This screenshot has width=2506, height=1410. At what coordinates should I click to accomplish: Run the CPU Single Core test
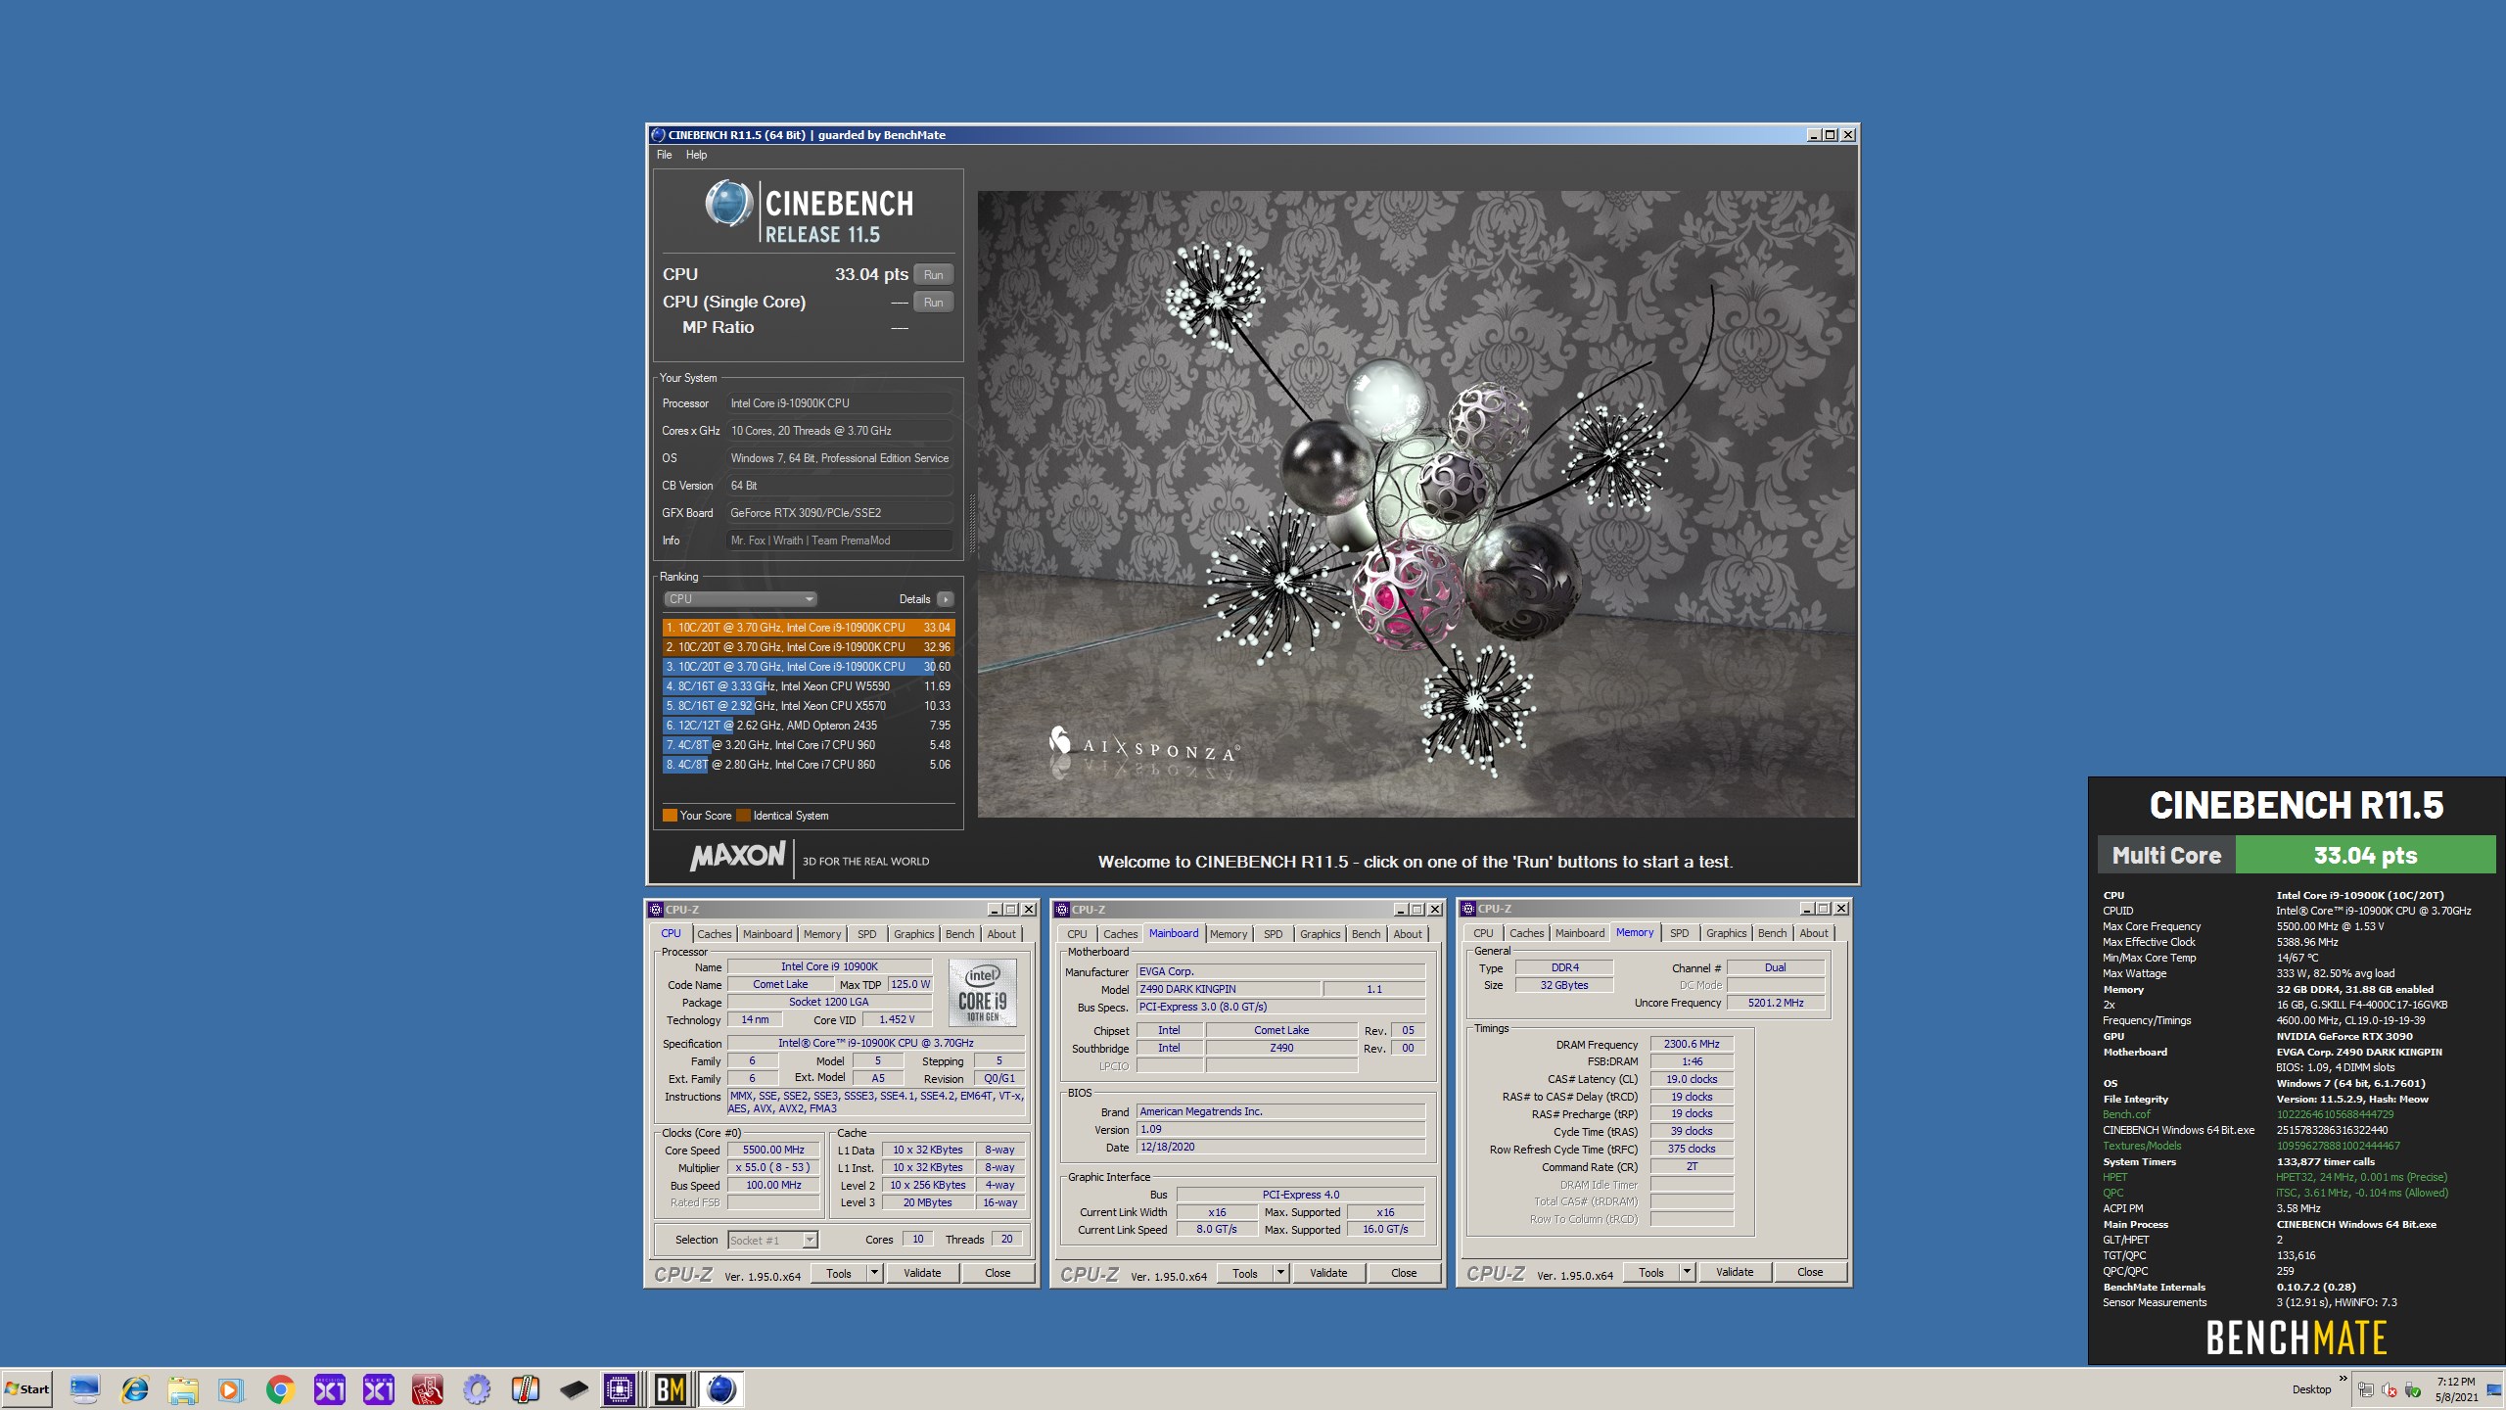click(933, 303)
